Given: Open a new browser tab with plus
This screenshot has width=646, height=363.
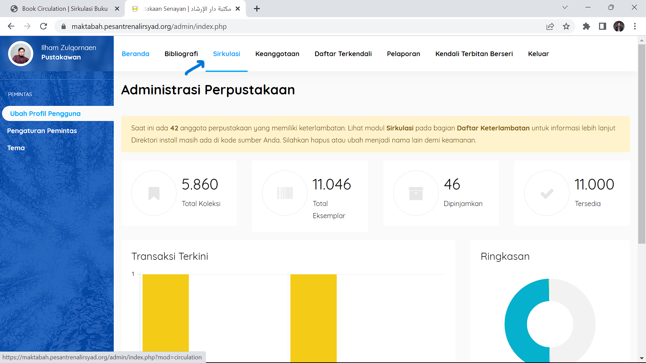Looking at the screenshot, I should [257, 9].
